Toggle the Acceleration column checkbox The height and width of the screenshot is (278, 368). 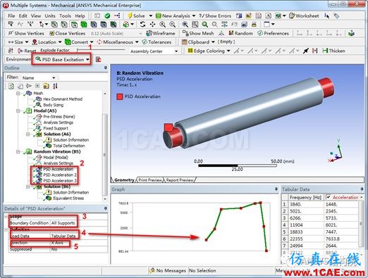click(x=329, y=197)
